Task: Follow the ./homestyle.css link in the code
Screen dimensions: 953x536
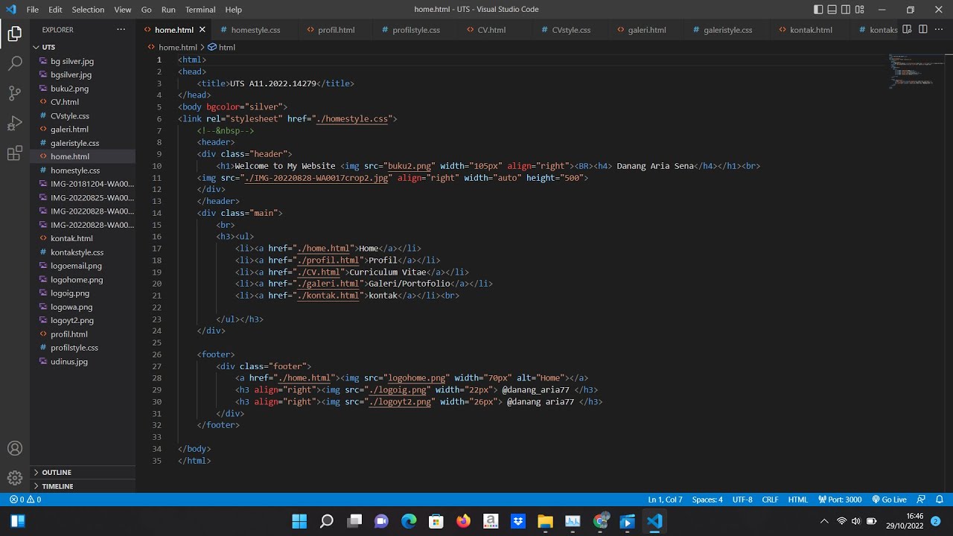Action: click(x=352, y=118)
